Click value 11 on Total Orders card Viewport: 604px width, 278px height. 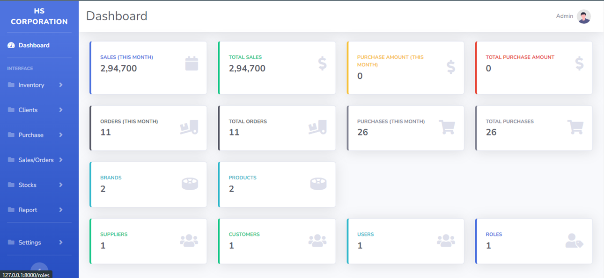[234, 132]
